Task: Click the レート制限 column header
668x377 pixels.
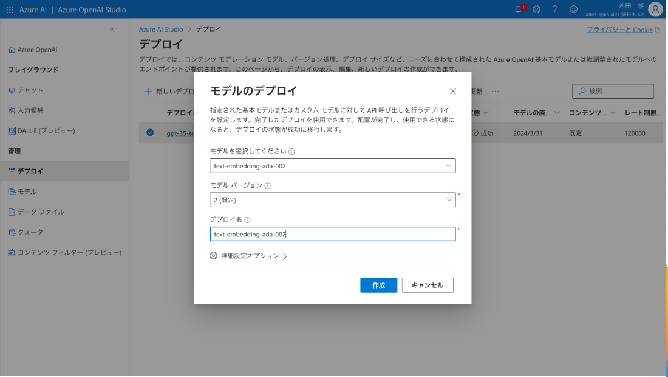Action: pyautogui.click(x=643, y=113)
